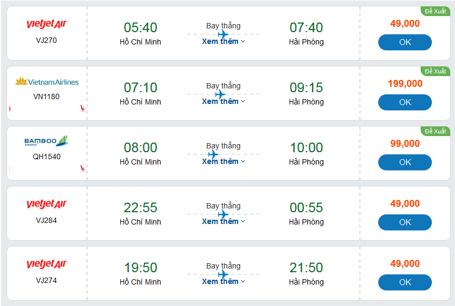Click the Vietnam Airlines logo for VN1180
The height and width of the screenshot is (306, 455).
(46, 82)
